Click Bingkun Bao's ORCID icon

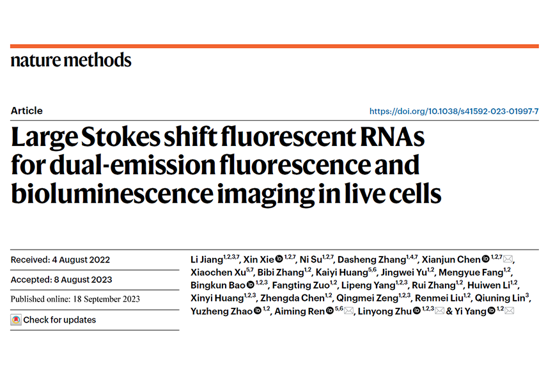coord(251,285)
